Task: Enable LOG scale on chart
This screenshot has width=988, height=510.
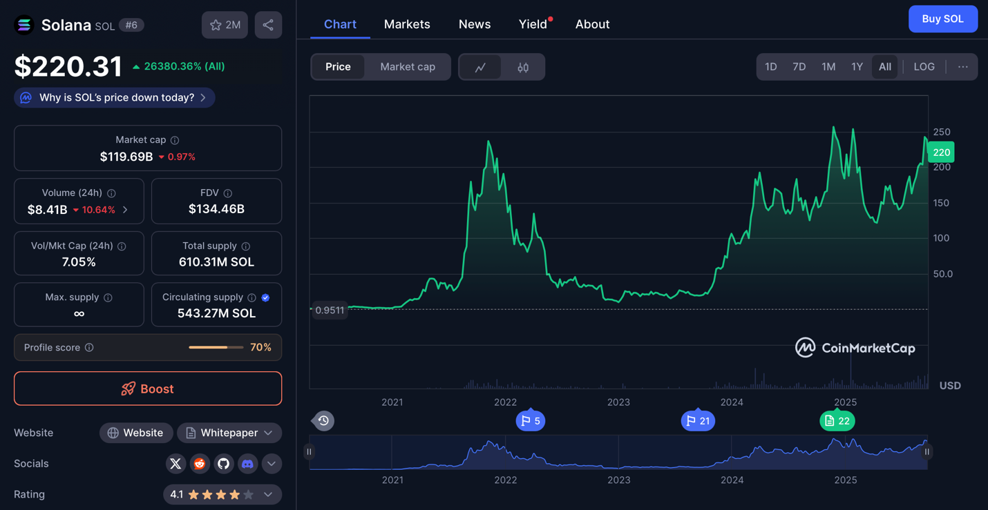Action: (924, 67)
